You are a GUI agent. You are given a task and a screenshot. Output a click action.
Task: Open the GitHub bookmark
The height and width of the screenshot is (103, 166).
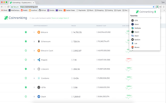tap(42, 10)
